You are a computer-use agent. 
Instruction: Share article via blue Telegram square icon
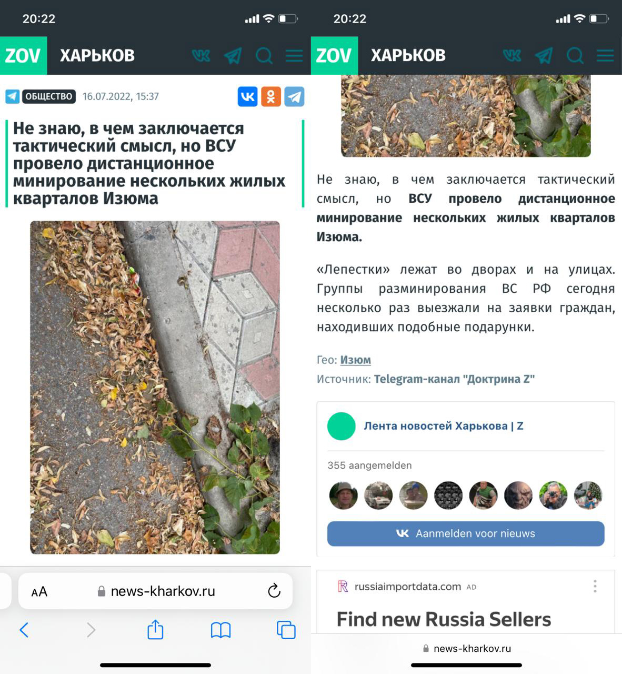[x=294, y=96]
